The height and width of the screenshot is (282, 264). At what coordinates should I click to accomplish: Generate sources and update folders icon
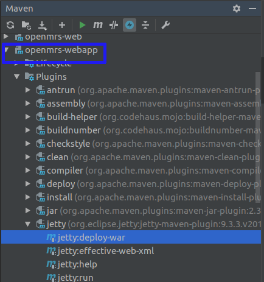coord(26,25)
